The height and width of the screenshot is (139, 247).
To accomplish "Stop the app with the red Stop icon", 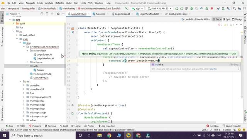I will tap(212, 8).
